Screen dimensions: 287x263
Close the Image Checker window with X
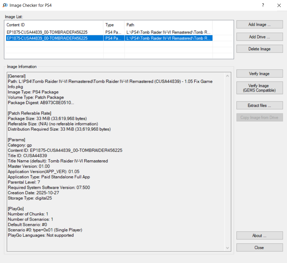click(x=279, y=5)
